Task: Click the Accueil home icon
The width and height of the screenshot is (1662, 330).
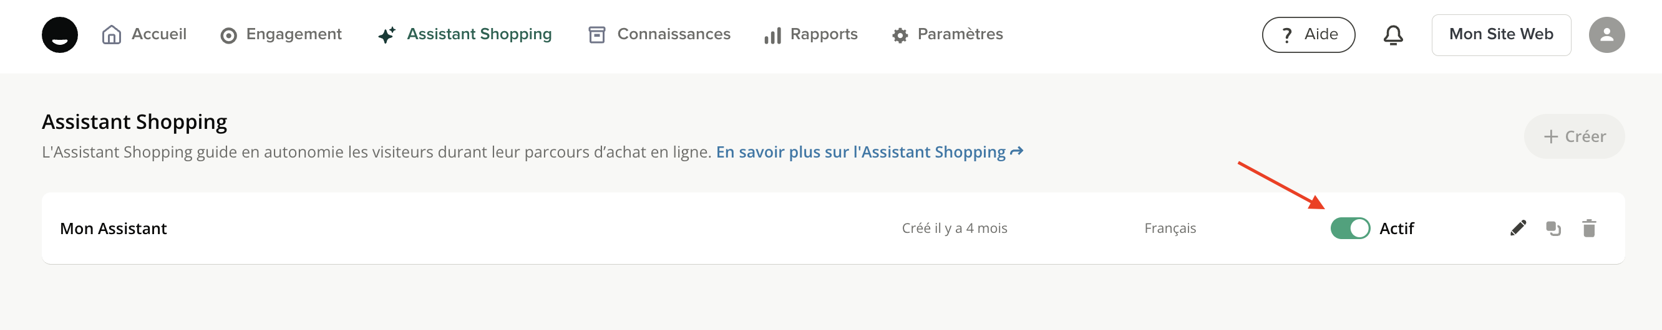Action: pos(112,35)
